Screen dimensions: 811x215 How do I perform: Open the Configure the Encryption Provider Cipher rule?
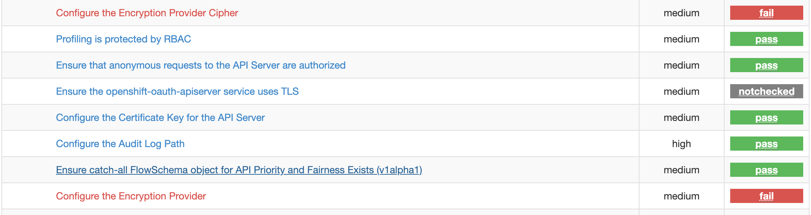click(147, 13)
